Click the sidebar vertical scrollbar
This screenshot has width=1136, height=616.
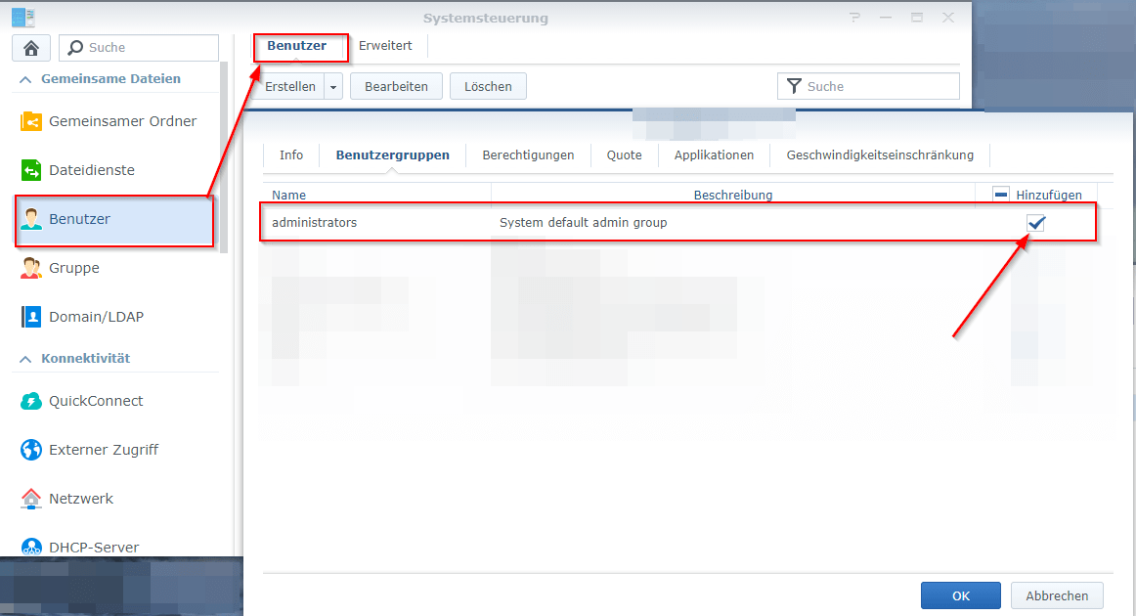(224, 156)
